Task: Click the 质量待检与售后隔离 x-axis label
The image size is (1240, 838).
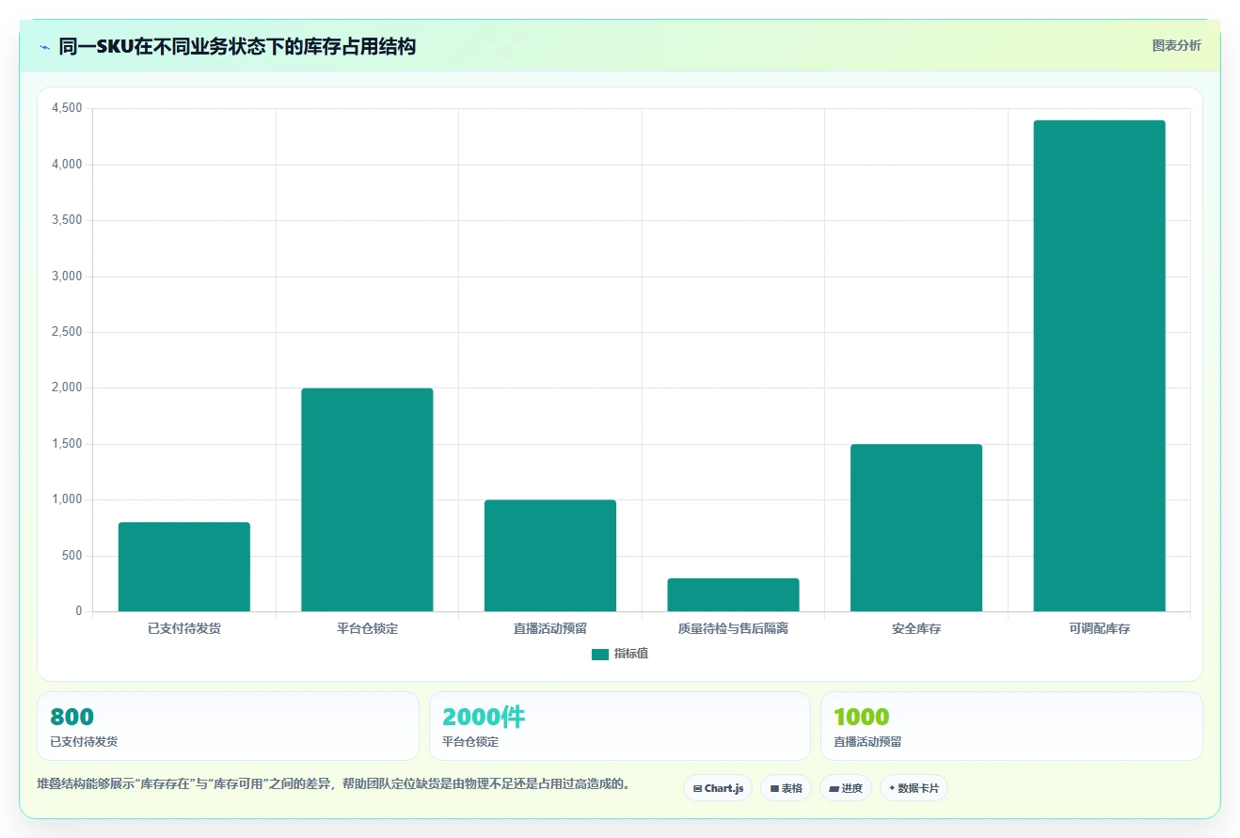Action: pyautogui.click(x=733, y=628)
